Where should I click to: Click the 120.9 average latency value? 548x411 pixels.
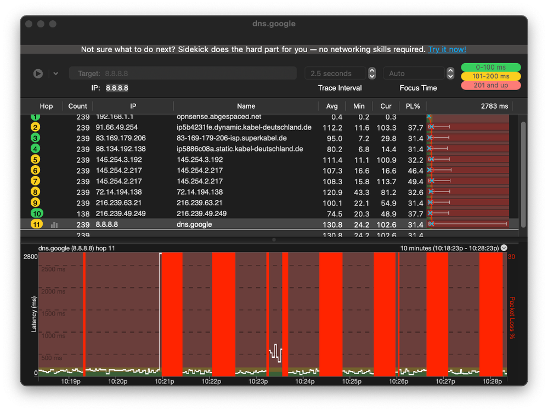click(x=332, y=192)
